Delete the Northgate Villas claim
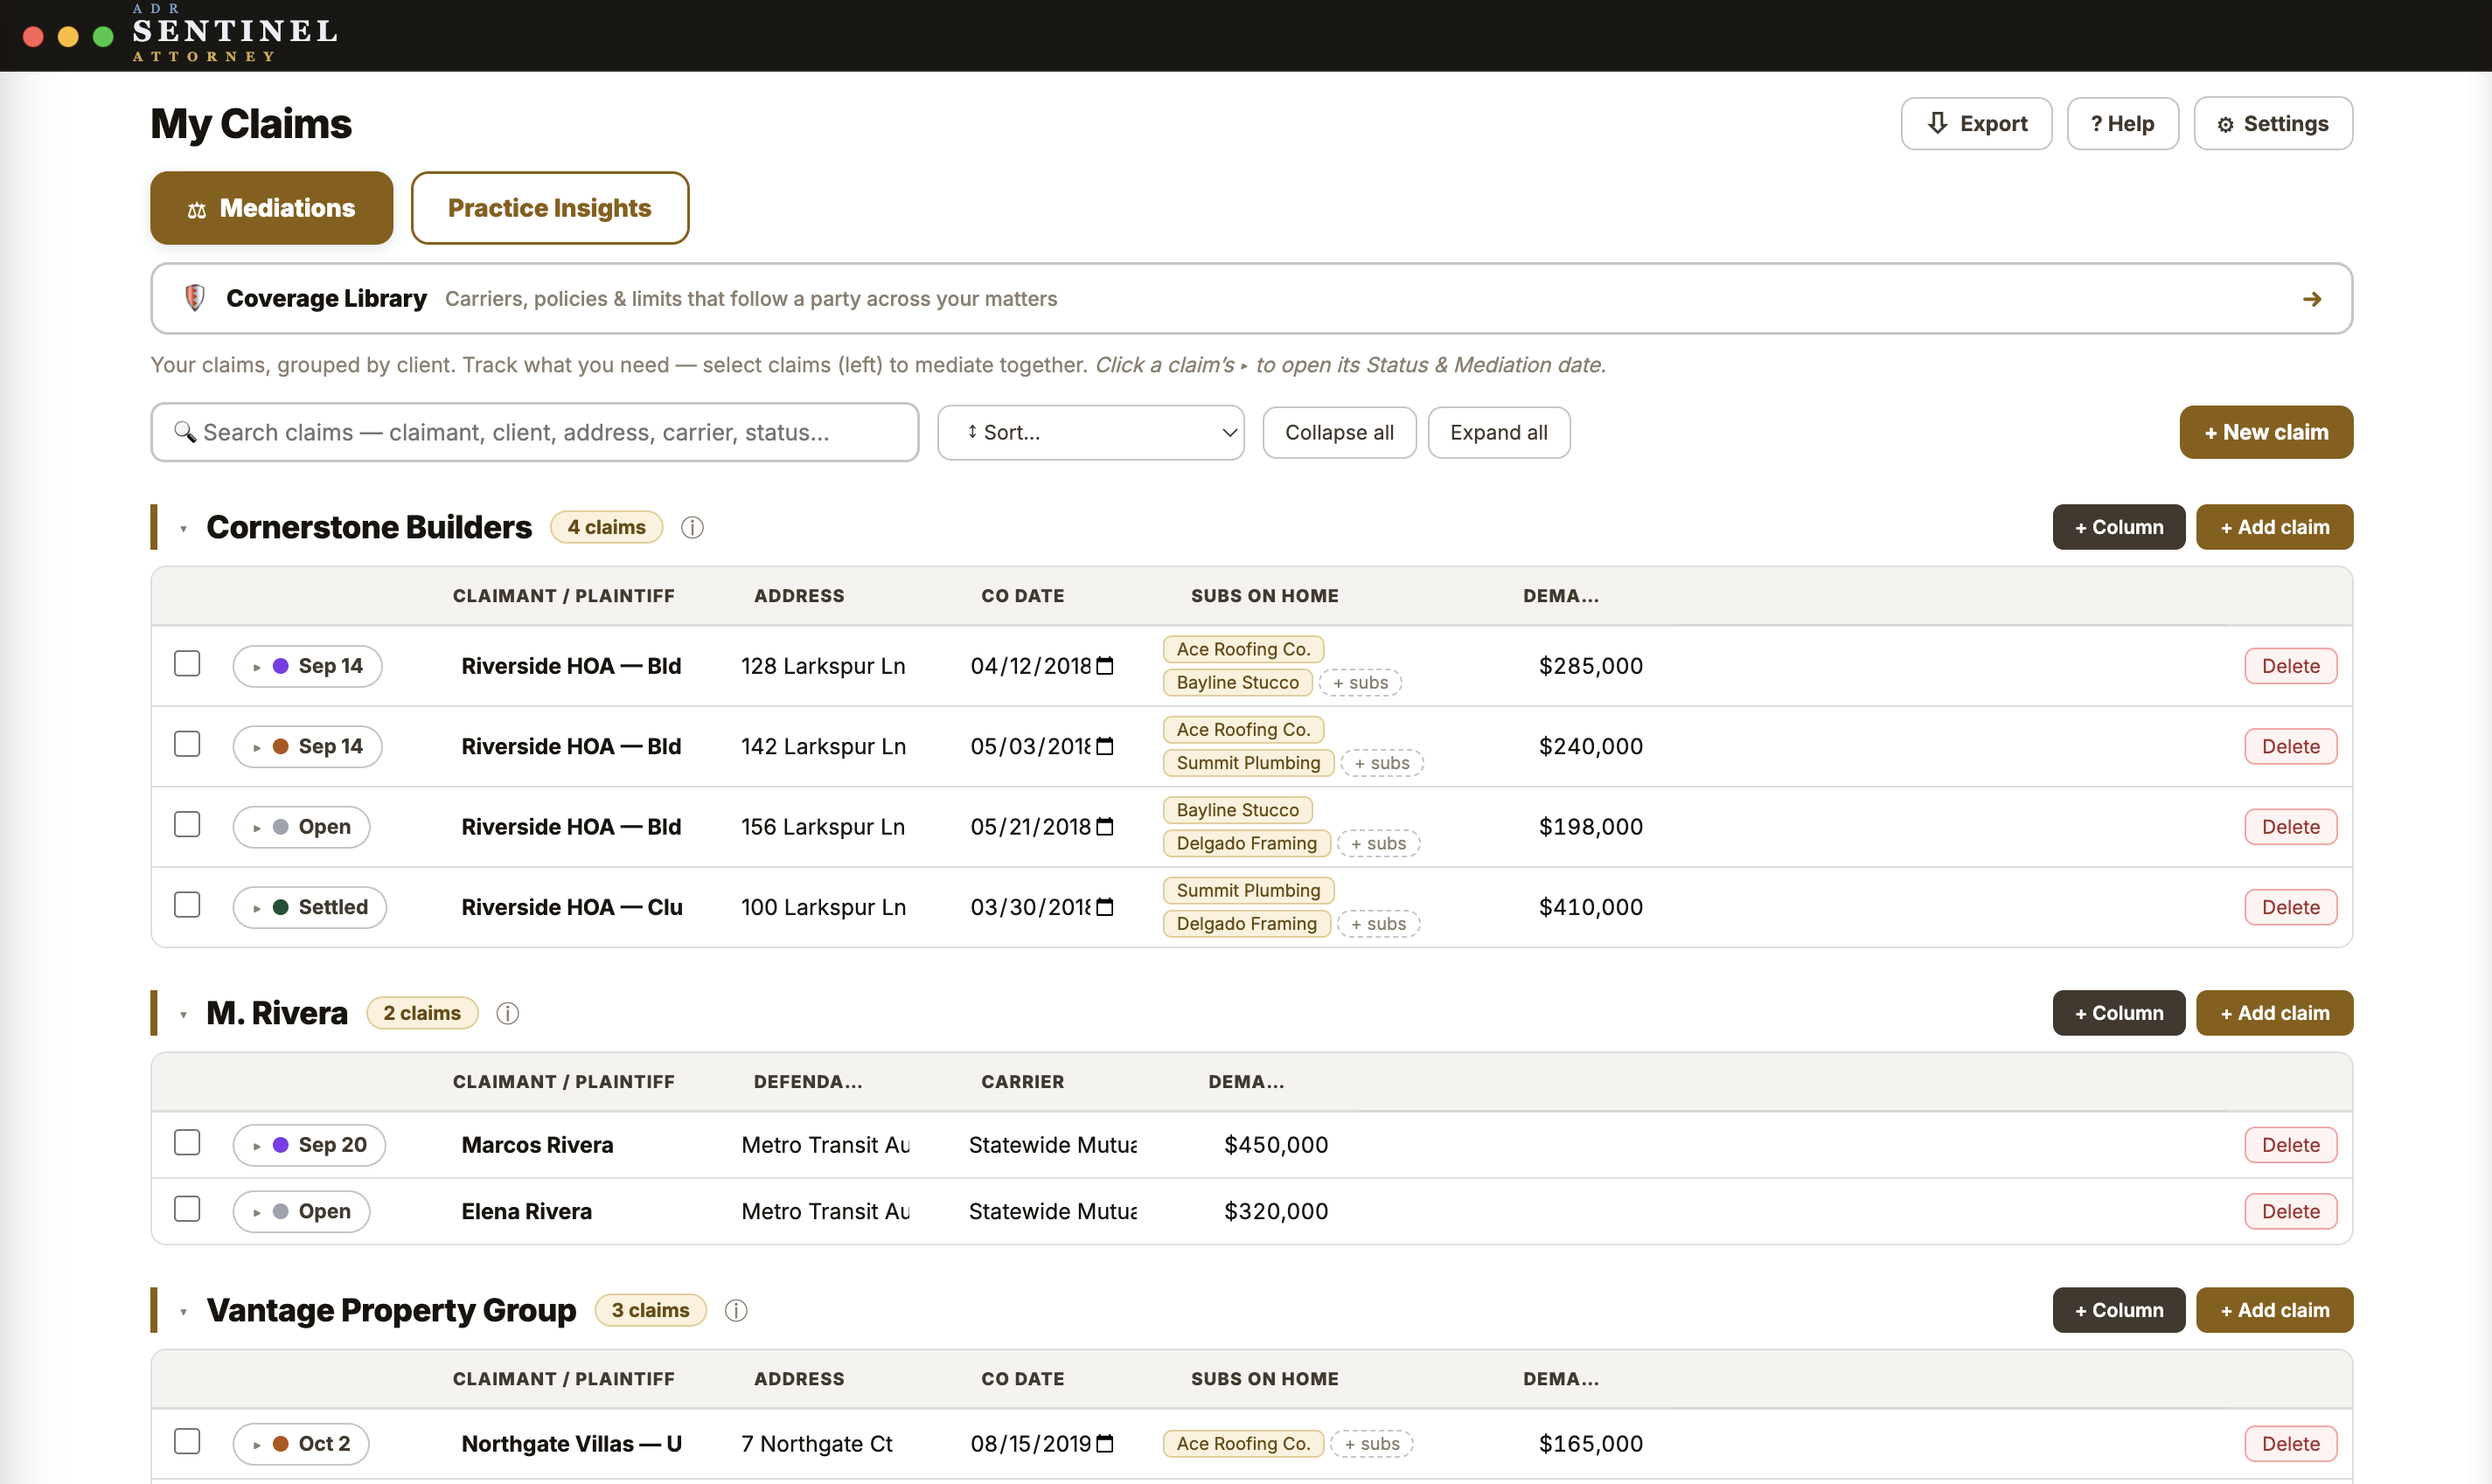 click(x=2290, y=1444)
